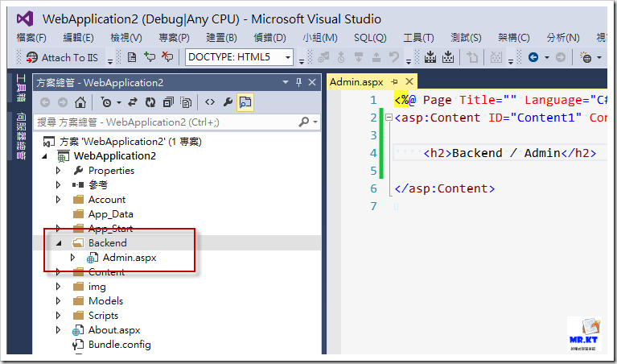Viewport: 617px width, 364px height.
Task: Click the View Code angle-brackets icon
Action: click(210, 102)
